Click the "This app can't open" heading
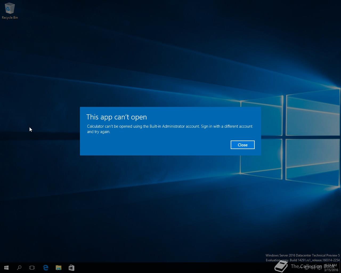The height and width of the screenshot is (273, 341). pos(116,117)
